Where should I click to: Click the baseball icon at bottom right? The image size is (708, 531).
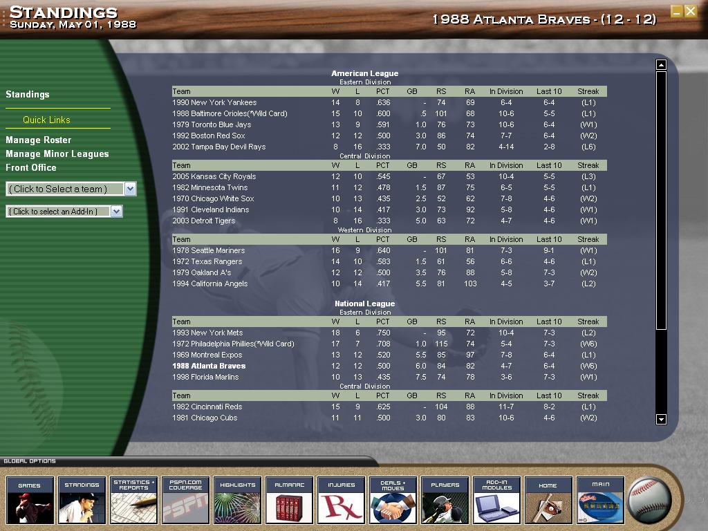point(649,501)
